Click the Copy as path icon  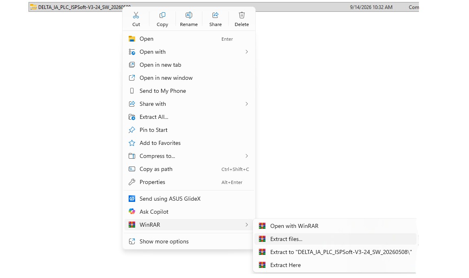[131, 169]
